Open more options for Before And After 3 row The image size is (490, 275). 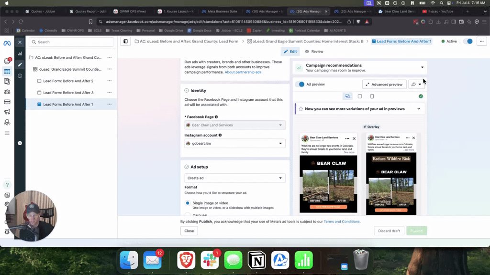pos(110,93)
